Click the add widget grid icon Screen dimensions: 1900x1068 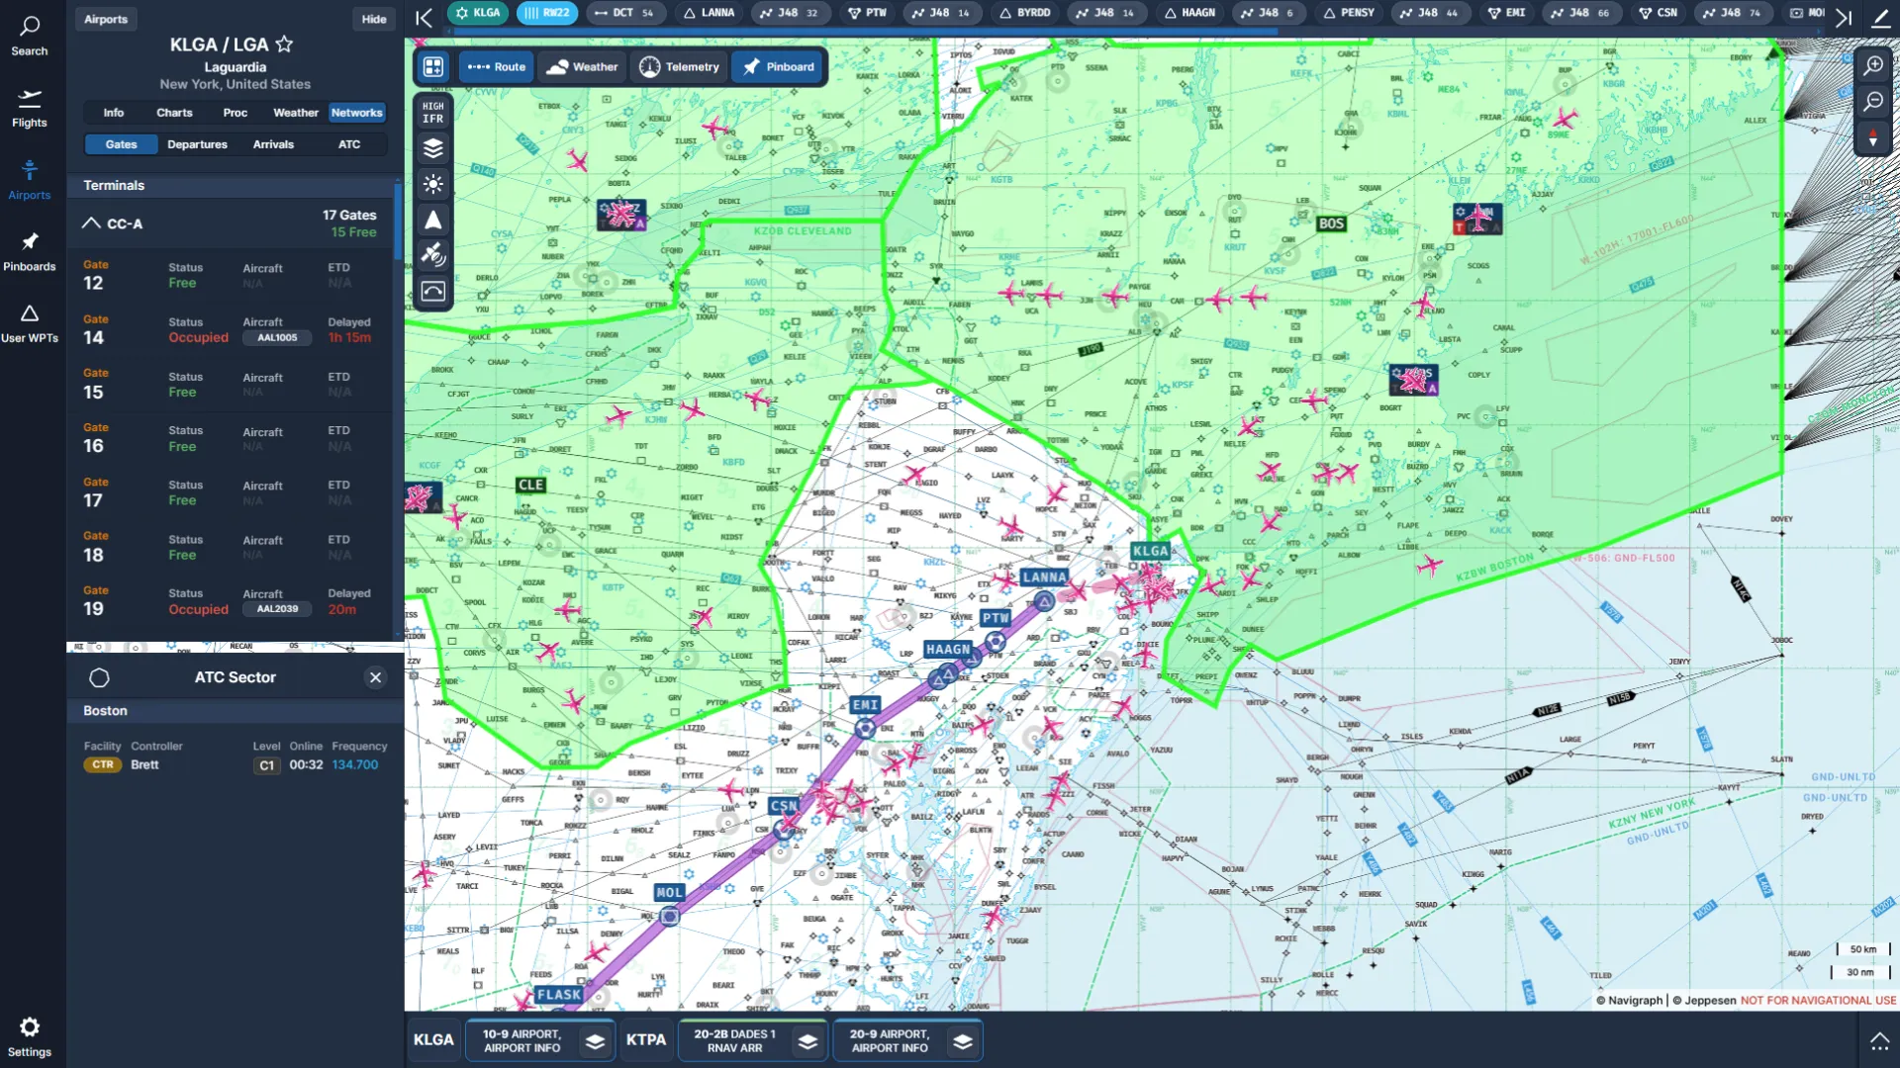pyautogui.click(x=433, y=67)
